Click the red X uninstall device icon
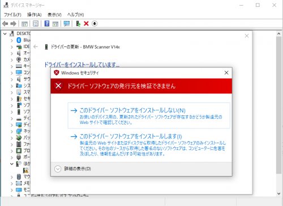 pos(86,24)
